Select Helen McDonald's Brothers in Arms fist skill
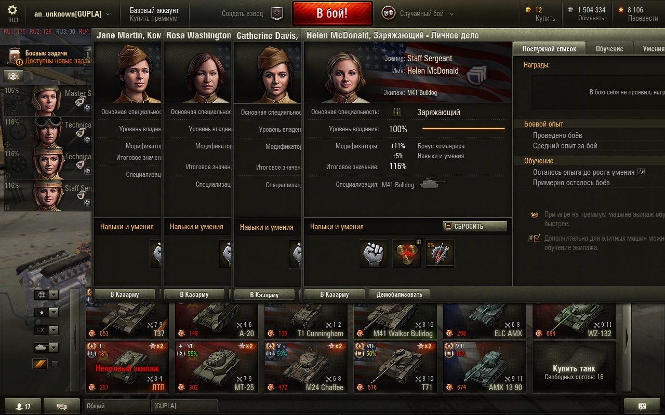 [x=374, y=253]
